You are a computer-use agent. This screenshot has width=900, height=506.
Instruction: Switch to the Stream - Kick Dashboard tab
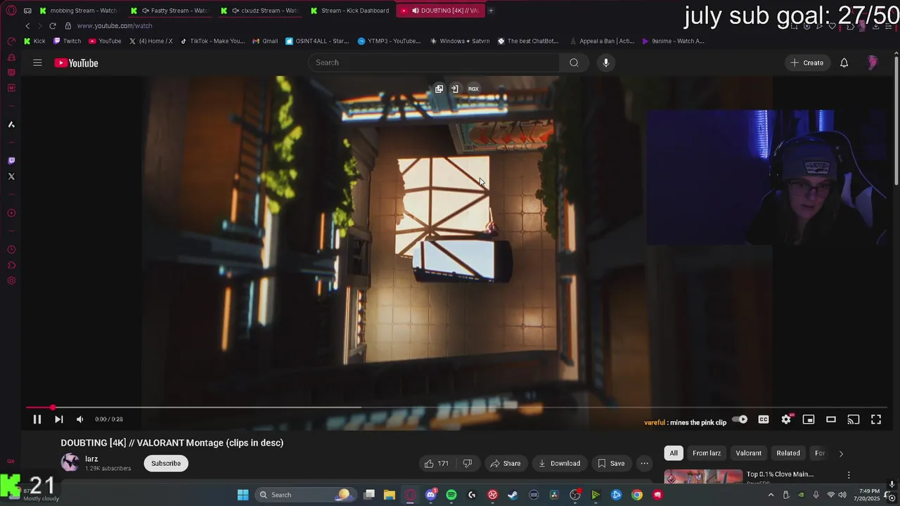(350, 11)
